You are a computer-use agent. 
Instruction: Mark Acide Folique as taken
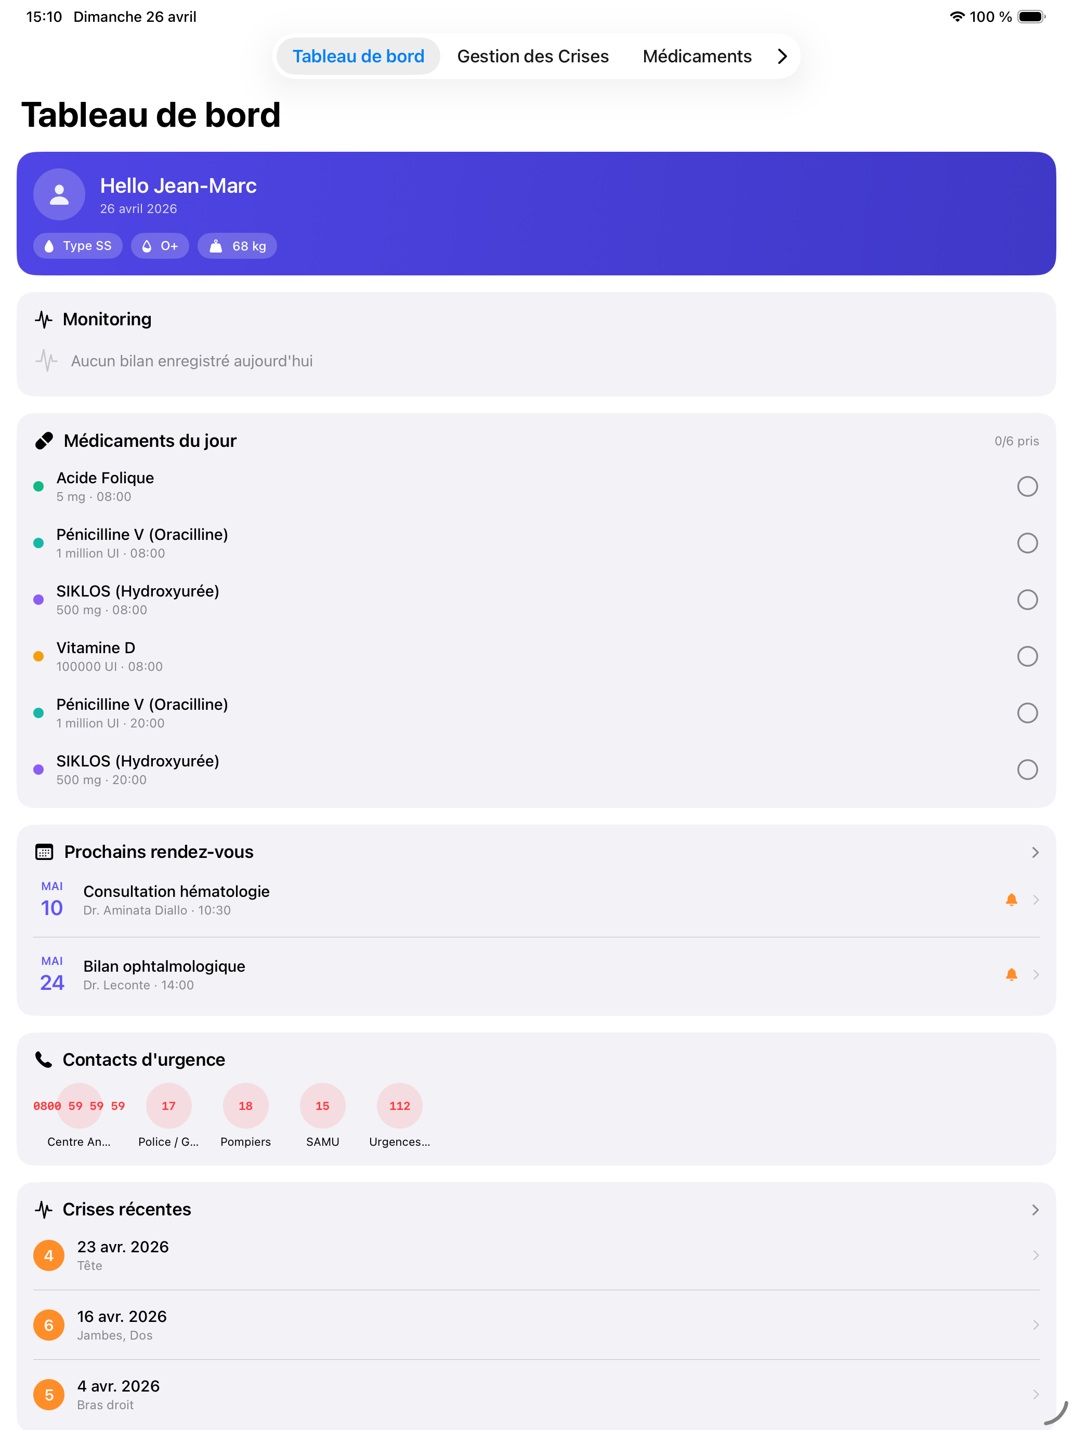[x=1027, y=486]
